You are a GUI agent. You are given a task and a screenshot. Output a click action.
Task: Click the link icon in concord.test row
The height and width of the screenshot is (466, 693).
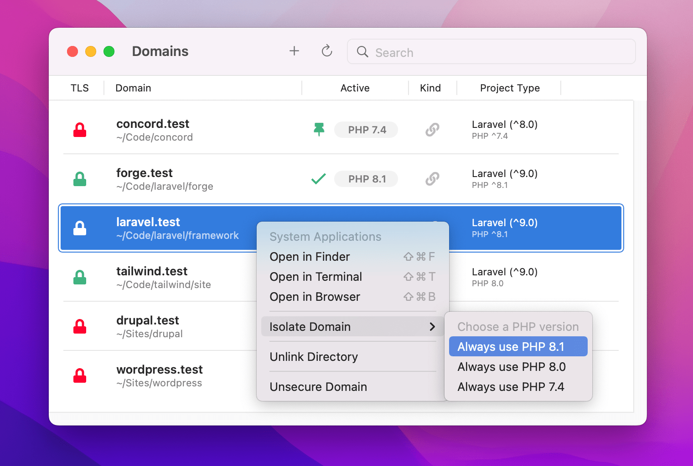pos(432,130)
